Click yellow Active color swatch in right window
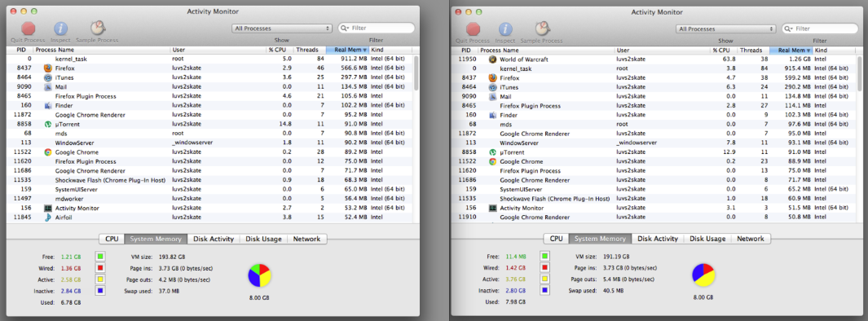Screen dimensions: 868x321 545,279
